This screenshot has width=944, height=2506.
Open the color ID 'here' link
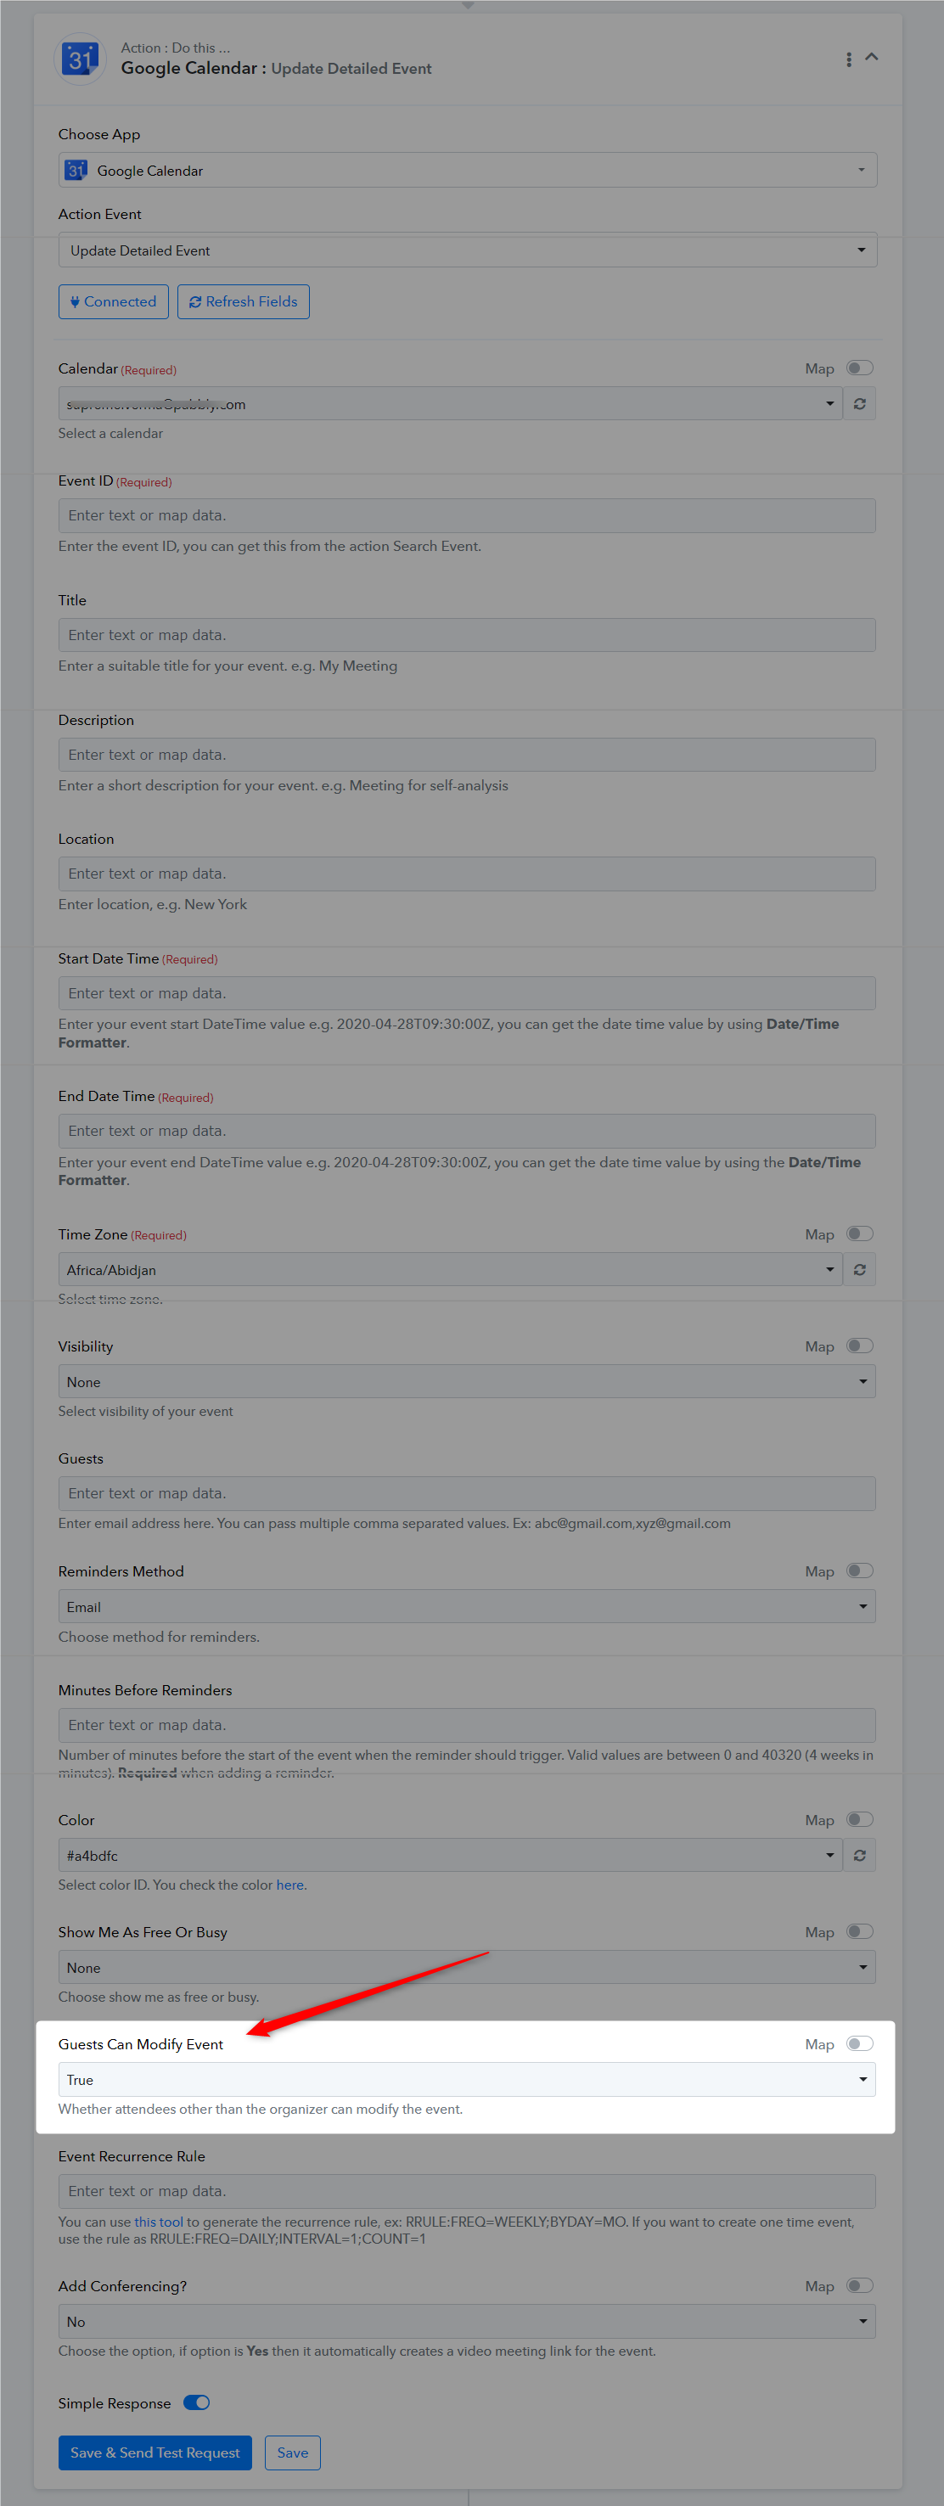290,1885
